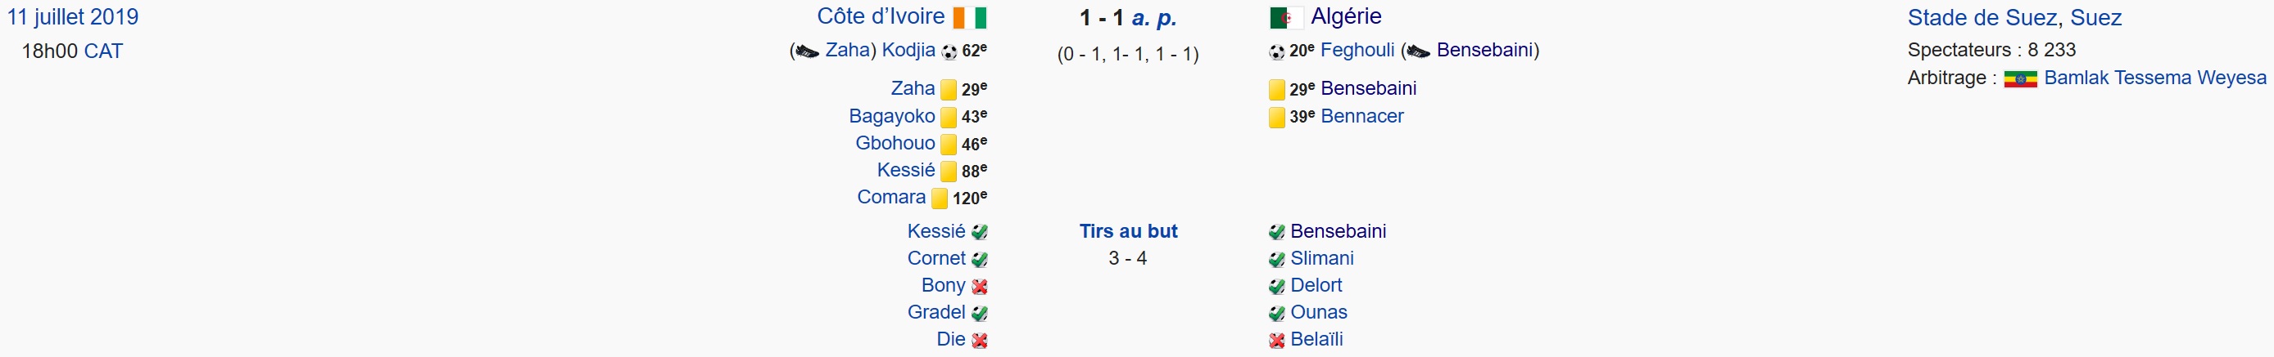The width and height of the screenshot is (2274, 357).
Task: Click the Ethiopian flag next to Arbitrage
Action: point(2020,79)
